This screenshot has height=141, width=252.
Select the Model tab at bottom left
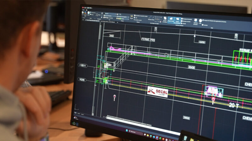click(76, 113)
